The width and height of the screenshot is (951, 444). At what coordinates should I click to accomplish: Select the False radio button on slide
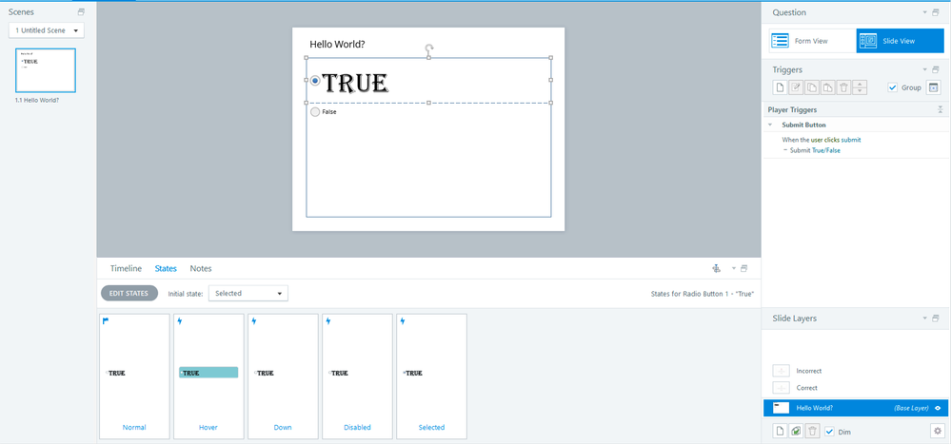(315, 112)
